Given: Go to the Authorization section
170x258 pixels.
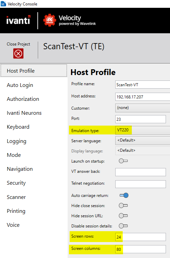Looking at the screenshot, I should [23, 99].
